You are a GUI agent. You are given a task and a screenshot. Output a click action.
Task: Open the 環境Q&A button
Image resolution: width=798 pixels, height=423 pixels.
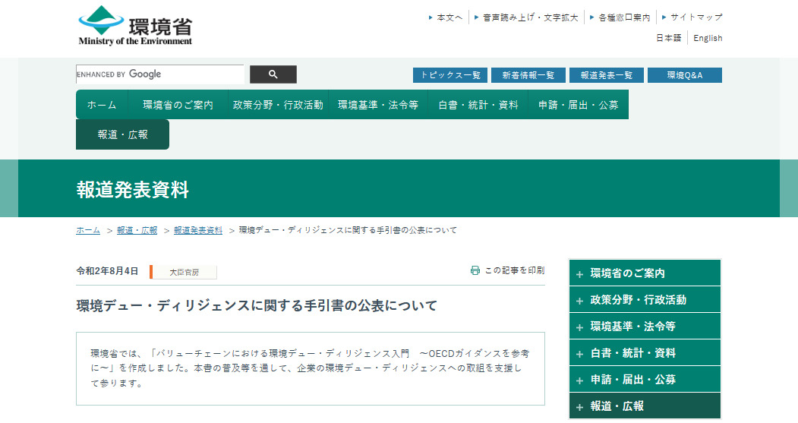click(x=685, y=75)
